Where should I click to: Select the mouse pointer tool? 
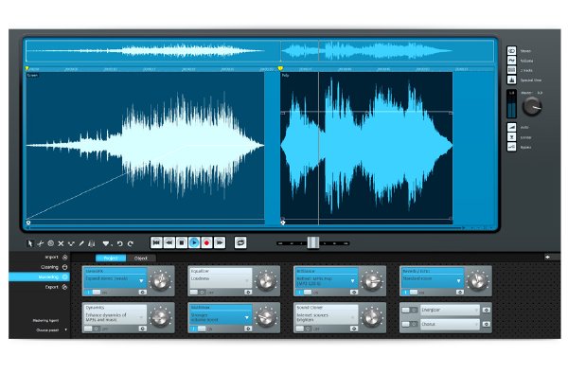(x=30, y=243)
